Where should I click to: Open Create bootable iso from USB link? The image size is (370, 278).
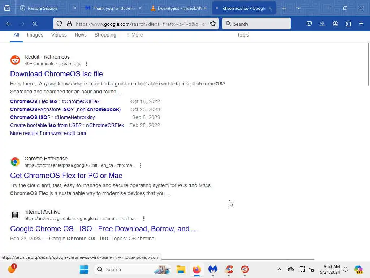(67, 125)
